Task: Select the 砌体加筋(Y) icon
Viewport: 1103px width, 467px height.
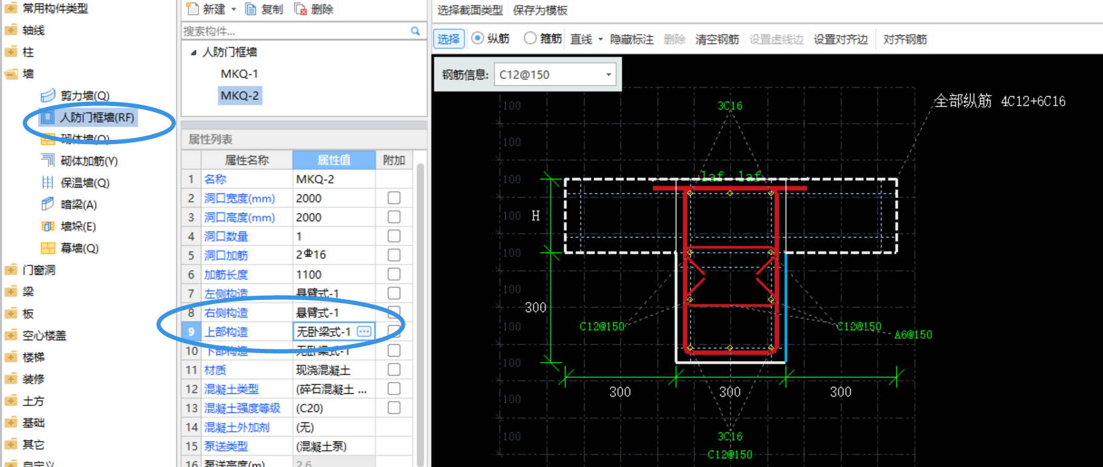Action: (48, 161)
